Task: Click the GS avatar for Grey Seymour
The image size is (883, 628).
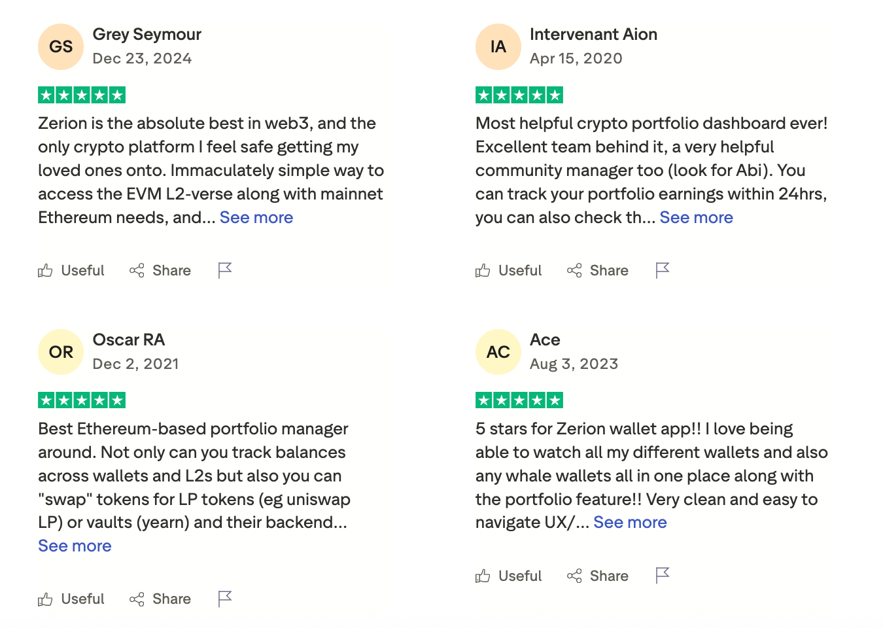Action: [x=60, y=46]
